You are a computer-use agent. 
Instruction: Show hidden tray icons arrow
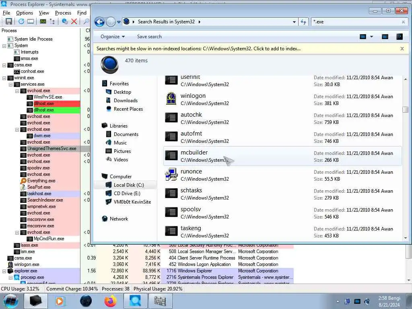(x=338, y=301)
